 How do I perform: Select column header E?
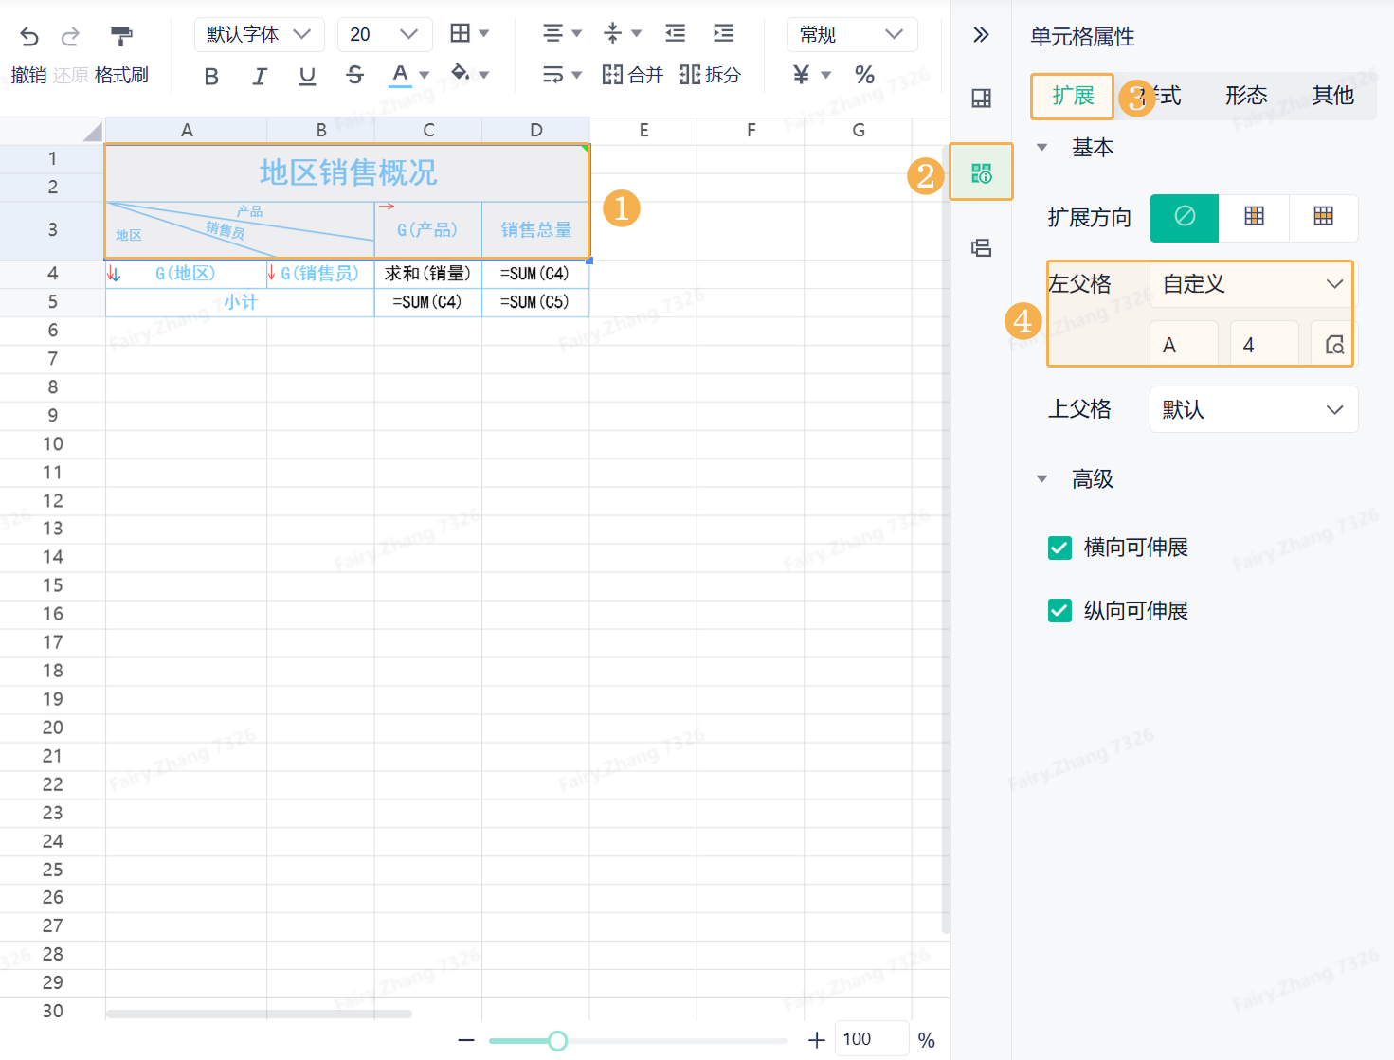pyautogui.click(x=643, y=131)
